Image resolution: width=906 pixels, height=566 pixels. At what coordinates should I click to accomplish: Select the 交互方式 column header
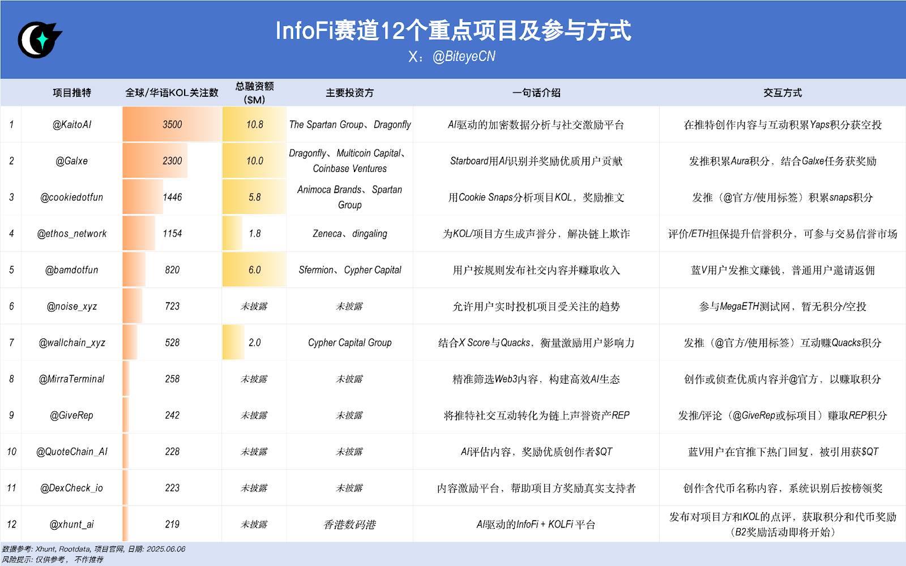(x=783, y=93)
